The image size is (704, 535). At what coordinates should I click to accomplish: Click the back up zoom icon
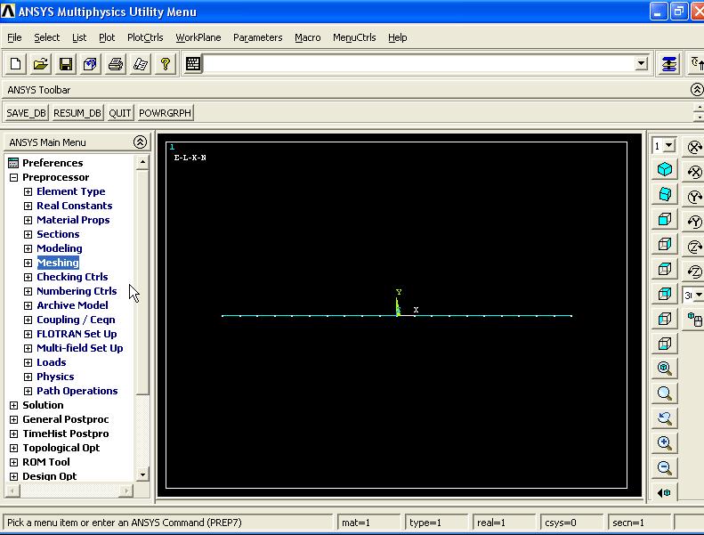(x=665, y=418)
